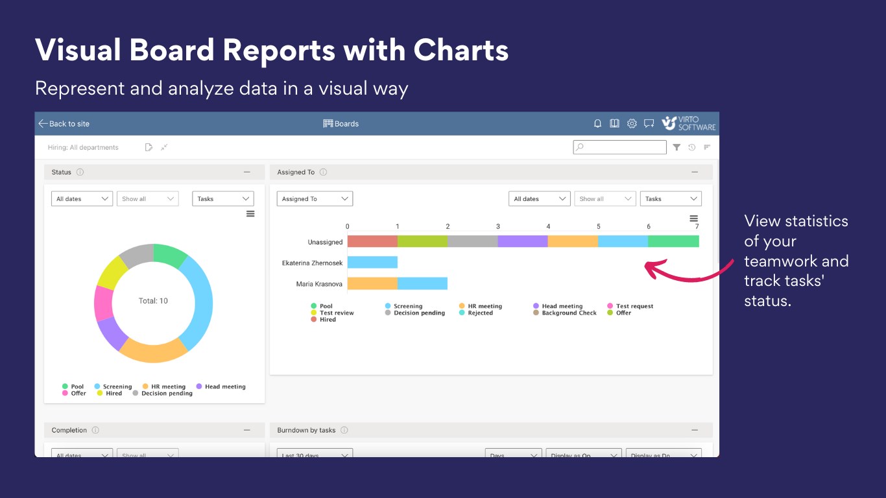Open the history clock icon
This screenshot has width=886, height=498.
[x=692, y=147]
